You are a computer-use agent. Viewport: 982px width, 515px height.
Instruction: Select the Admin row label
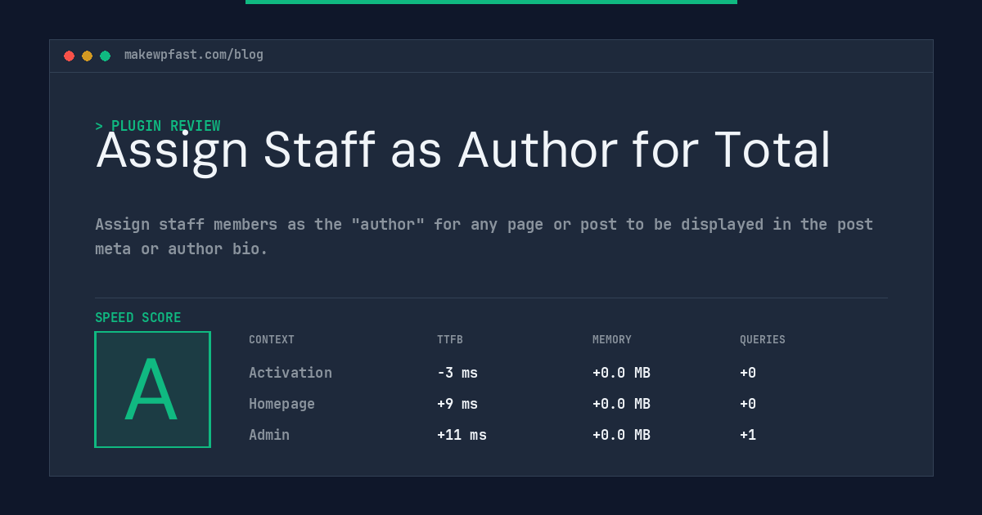269,435
